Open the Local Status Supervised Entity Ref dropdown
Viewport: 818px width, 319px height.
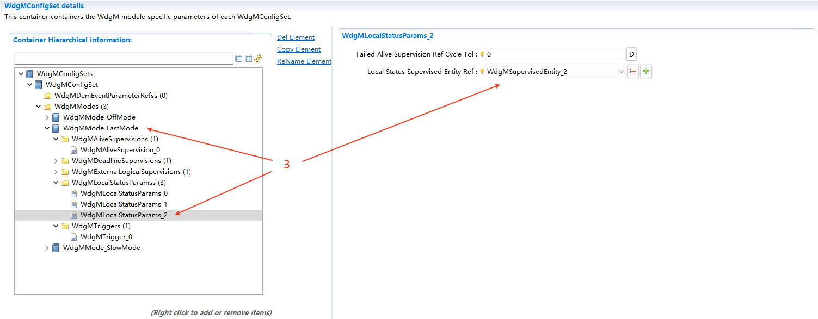[621, 72]
